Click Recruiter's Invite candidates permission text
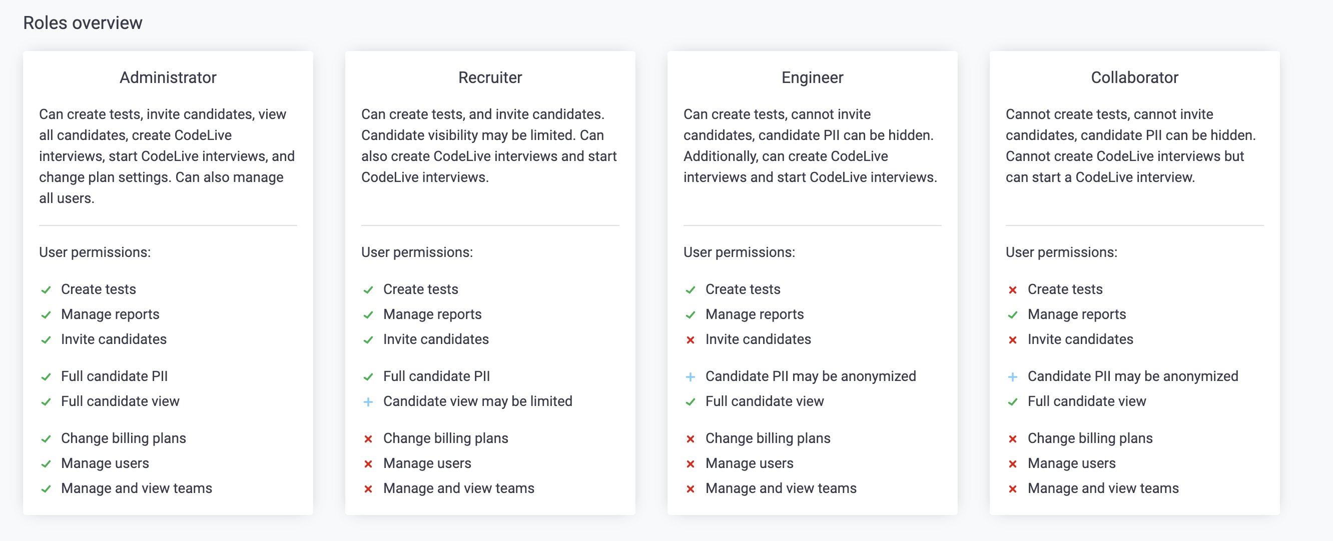The height and width of the screenshot is (541, 1333). point(436,339)
